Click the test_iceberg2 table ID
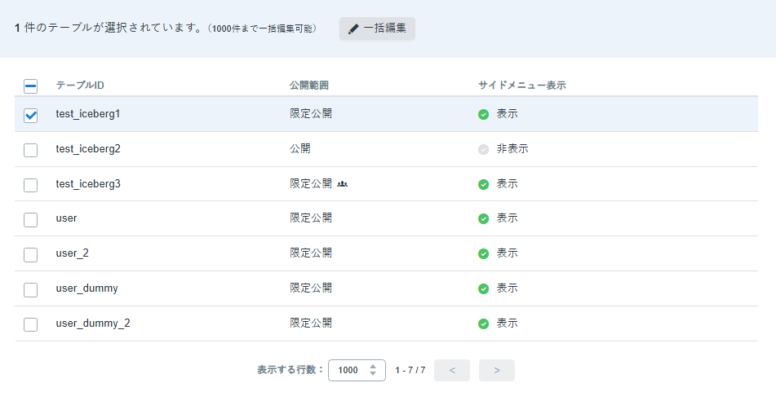Screen dimensions: 776x418 (x=88, y=149)
